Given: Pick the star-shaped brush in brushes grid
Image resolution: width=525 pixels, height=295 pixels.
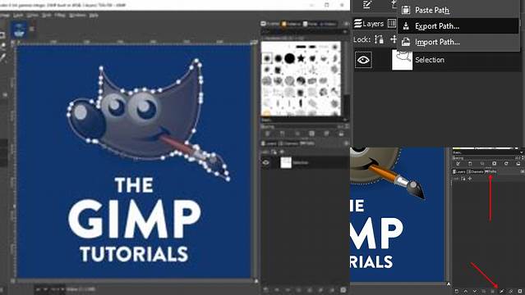Looking at the screenshot, I should [301, 58].
